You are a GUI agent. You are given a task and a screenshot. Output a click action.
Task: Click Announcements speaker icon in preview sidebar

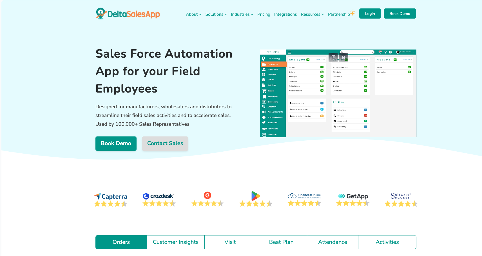coord(264,112)
